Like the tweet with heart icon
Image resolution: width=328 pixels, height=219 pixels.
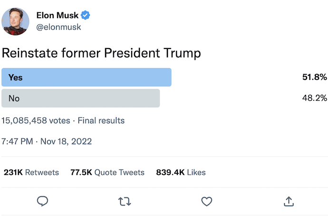pyautogui.click(x=206, y=202)
